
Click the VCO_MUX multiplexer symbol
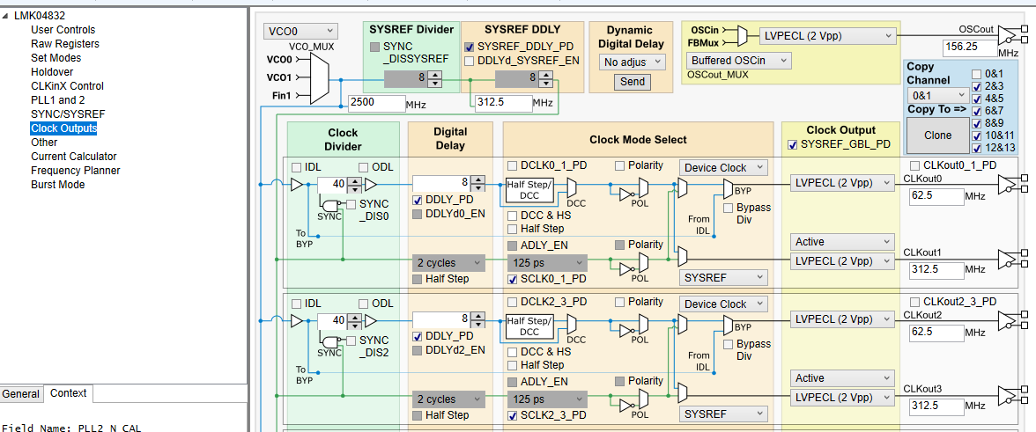pyautogui.click(x=319, y=77)
